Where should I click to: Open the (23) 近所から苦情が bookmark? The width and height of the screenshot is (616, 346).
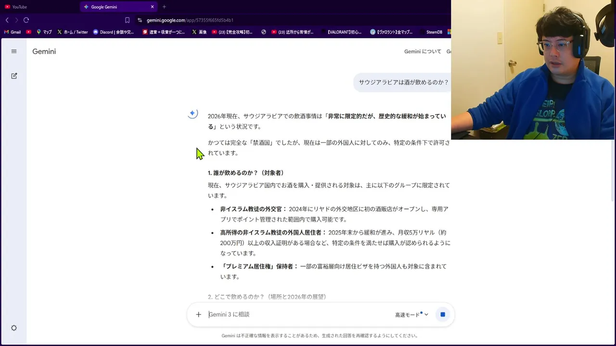click(x=293, y=32)
